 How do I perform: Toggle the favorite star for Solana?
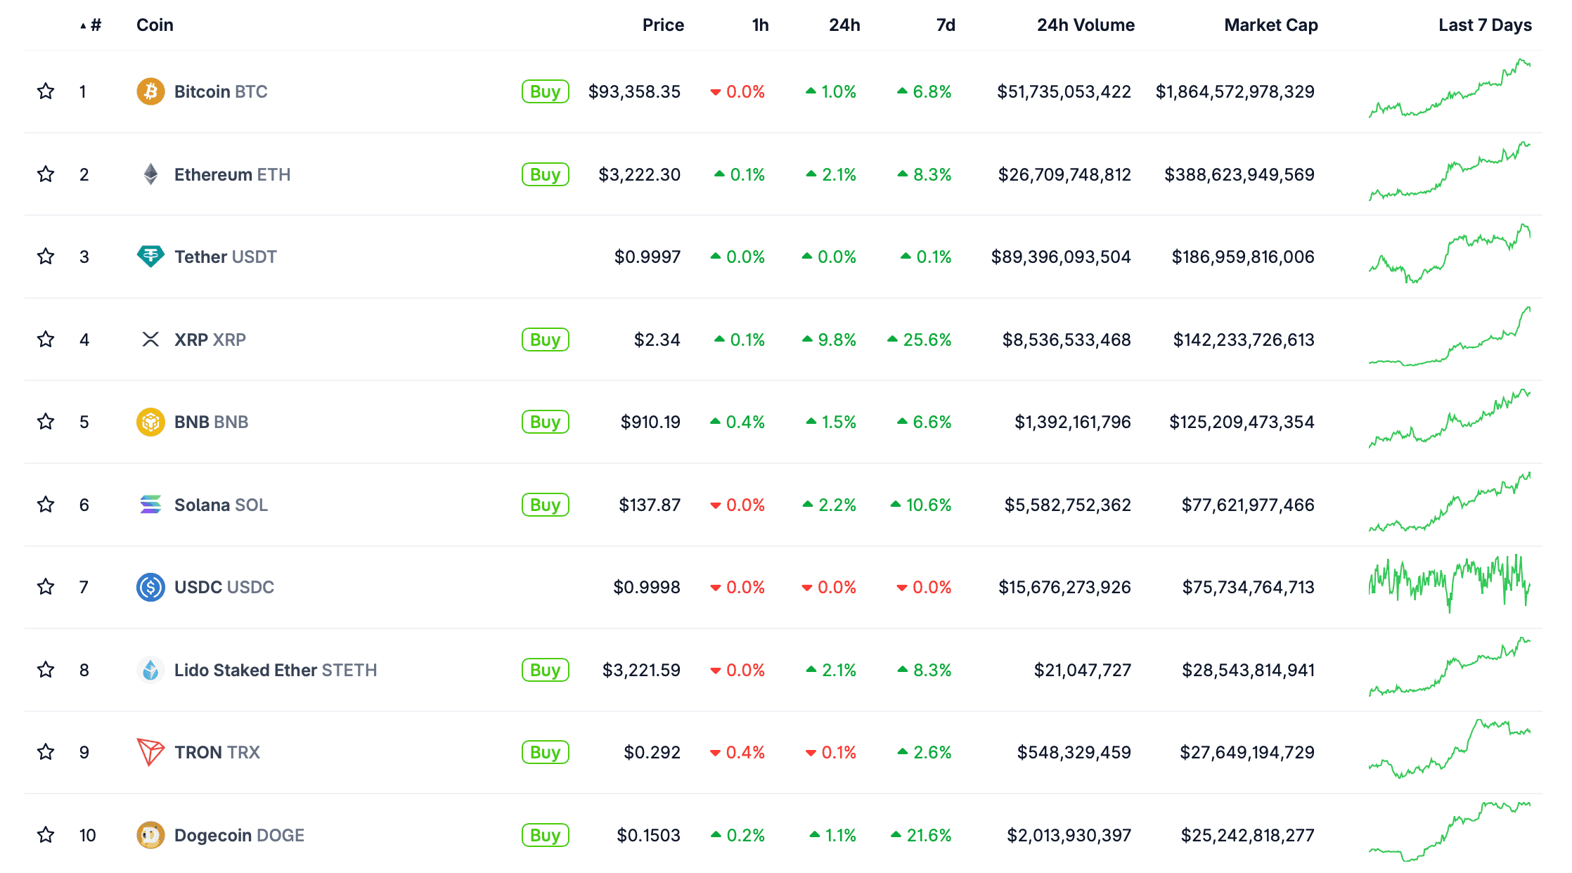point(46,505)
